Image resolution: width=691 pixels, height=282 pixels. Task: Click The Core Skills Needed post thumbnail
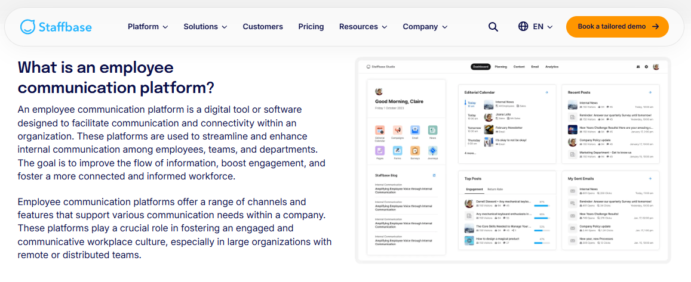click(x=469, y=228)
